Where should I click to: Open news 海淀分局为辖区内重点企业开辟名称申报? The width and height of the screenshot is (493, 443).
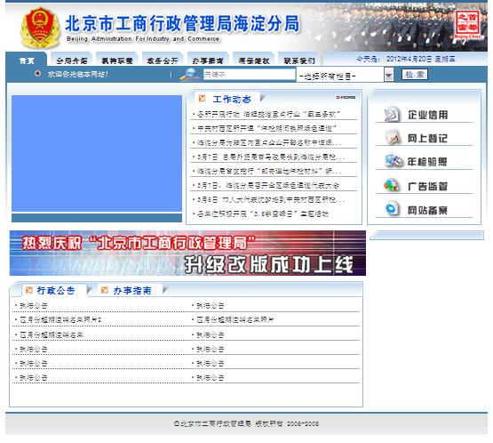(269, 142)
